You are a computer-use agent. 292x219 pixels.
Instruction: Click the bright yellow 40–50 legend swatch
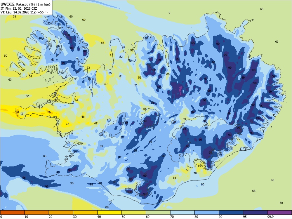pos(109,213)
